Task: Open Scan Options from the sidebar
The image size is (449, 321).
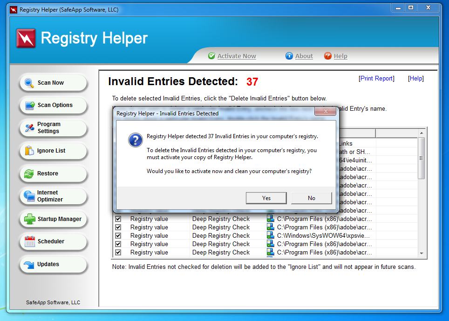Action: 53,105
